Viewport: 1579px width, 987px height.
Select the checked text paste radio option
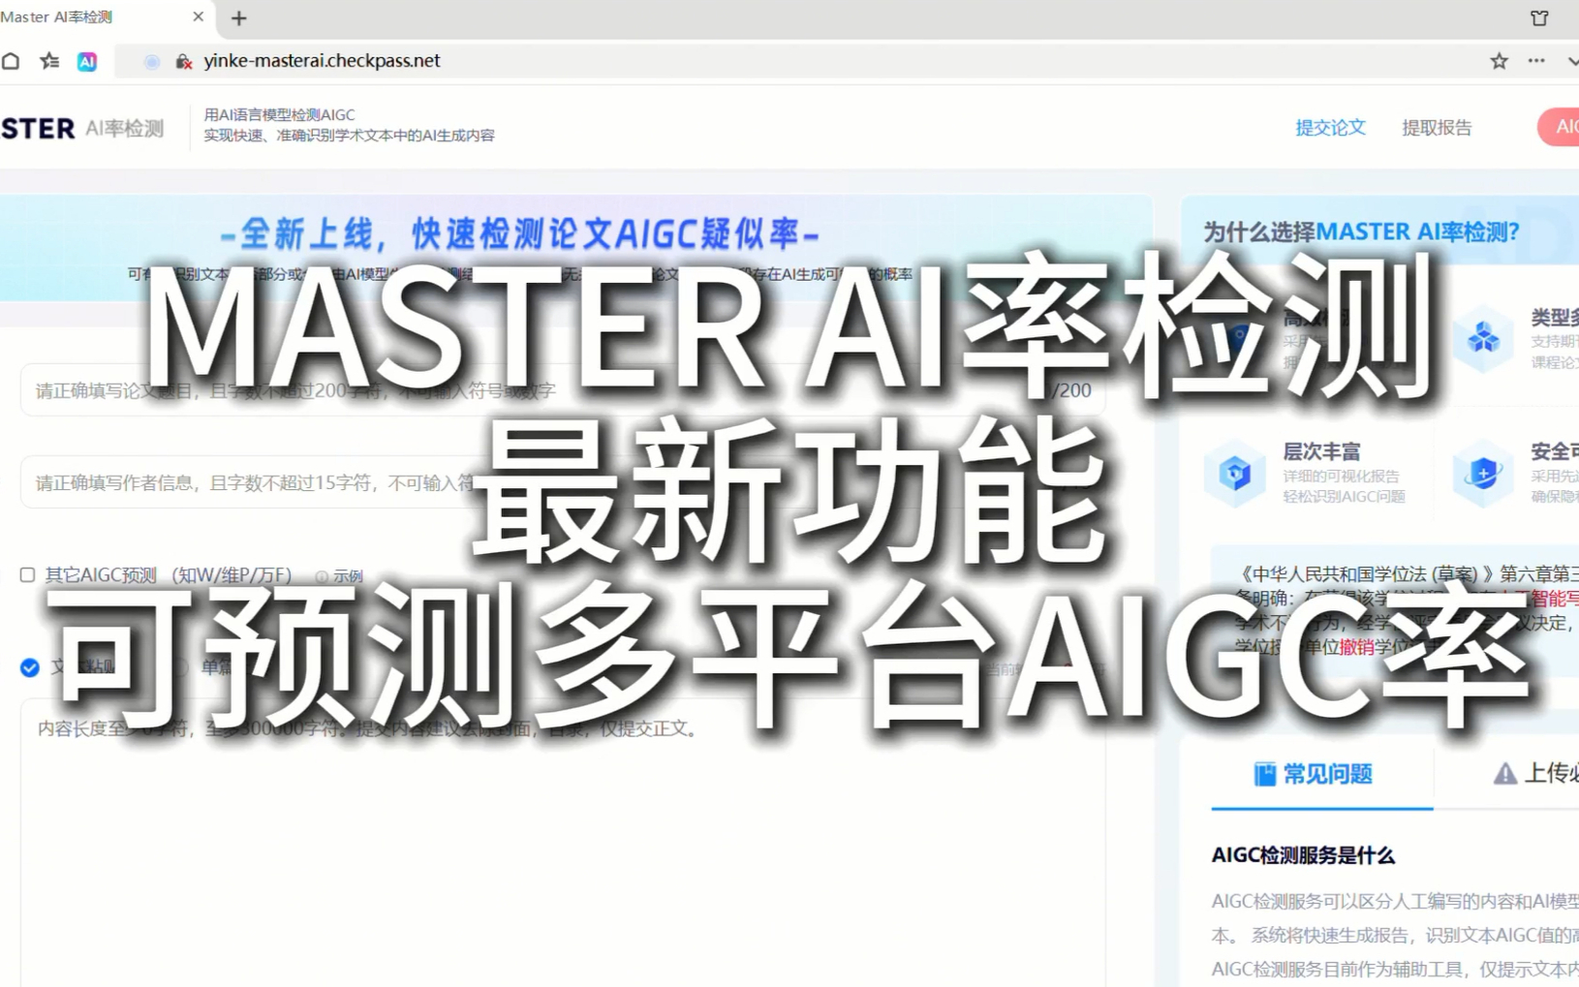coord(30,667)
